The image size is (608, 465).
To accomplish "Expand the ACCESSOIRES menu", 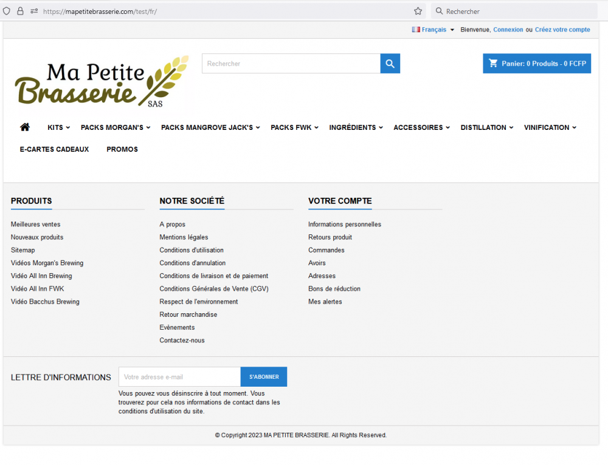I will click(421, 127).
